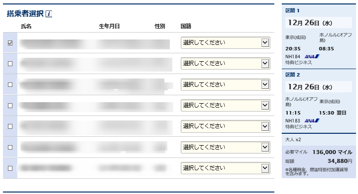358x194 pixels.
Task: Tick the fifth passenger checkbox
Action: click(10, 126)
